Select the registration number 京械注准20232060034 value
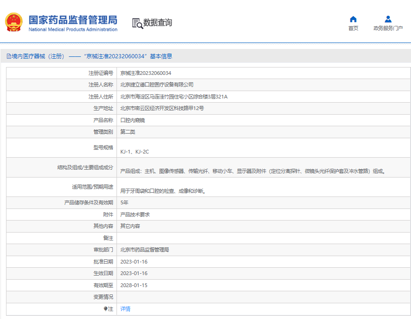 tap(146, 73)
